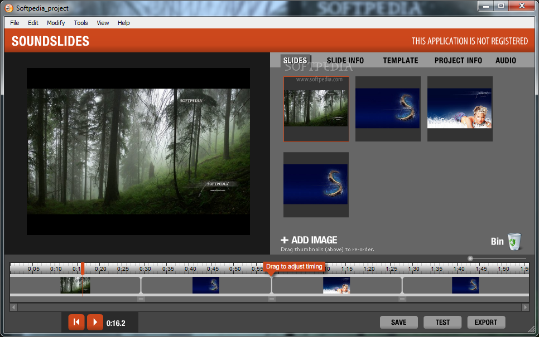This screenshot has height=337, width=539.
Task: Click the timing divider after the blonde woman clip
Action: (x=402, y=286)
